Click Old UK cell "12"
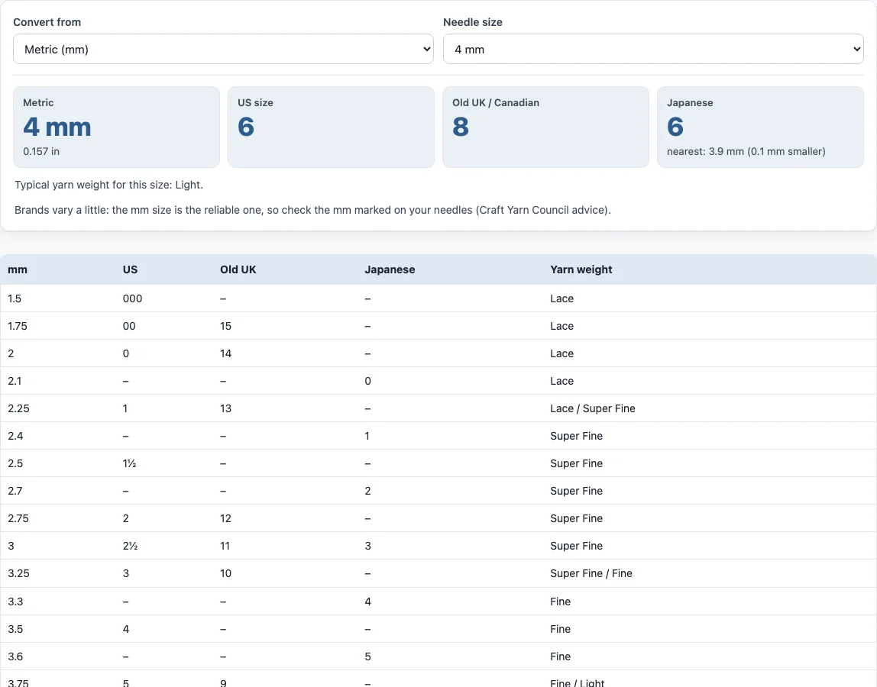Screen dimensions: 877x687 click(x=226, y=518)
